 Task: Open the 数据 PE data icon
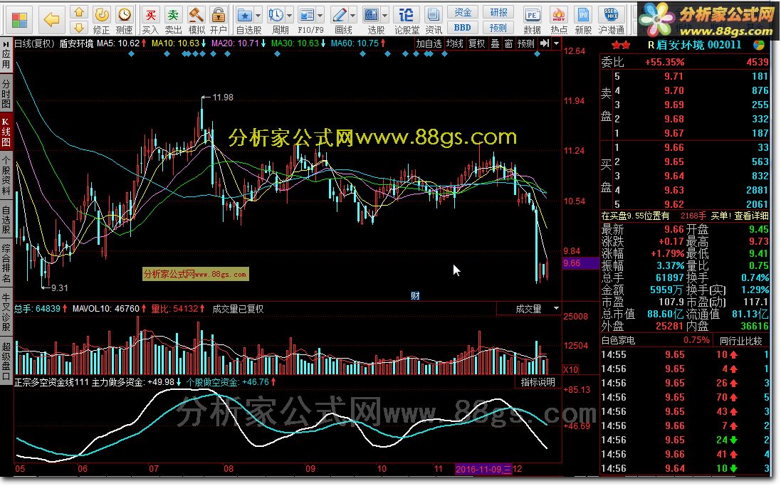click(532, 15)
